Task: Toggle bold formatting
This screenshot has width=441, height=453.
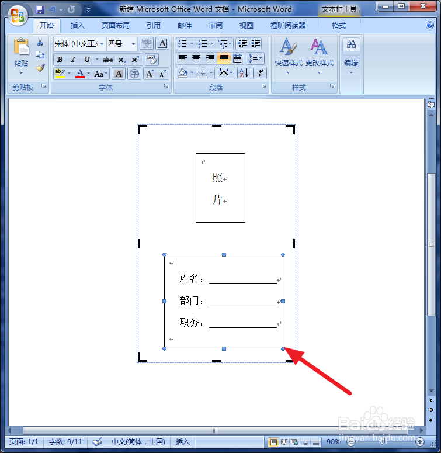Action: [x=60, y=60]
